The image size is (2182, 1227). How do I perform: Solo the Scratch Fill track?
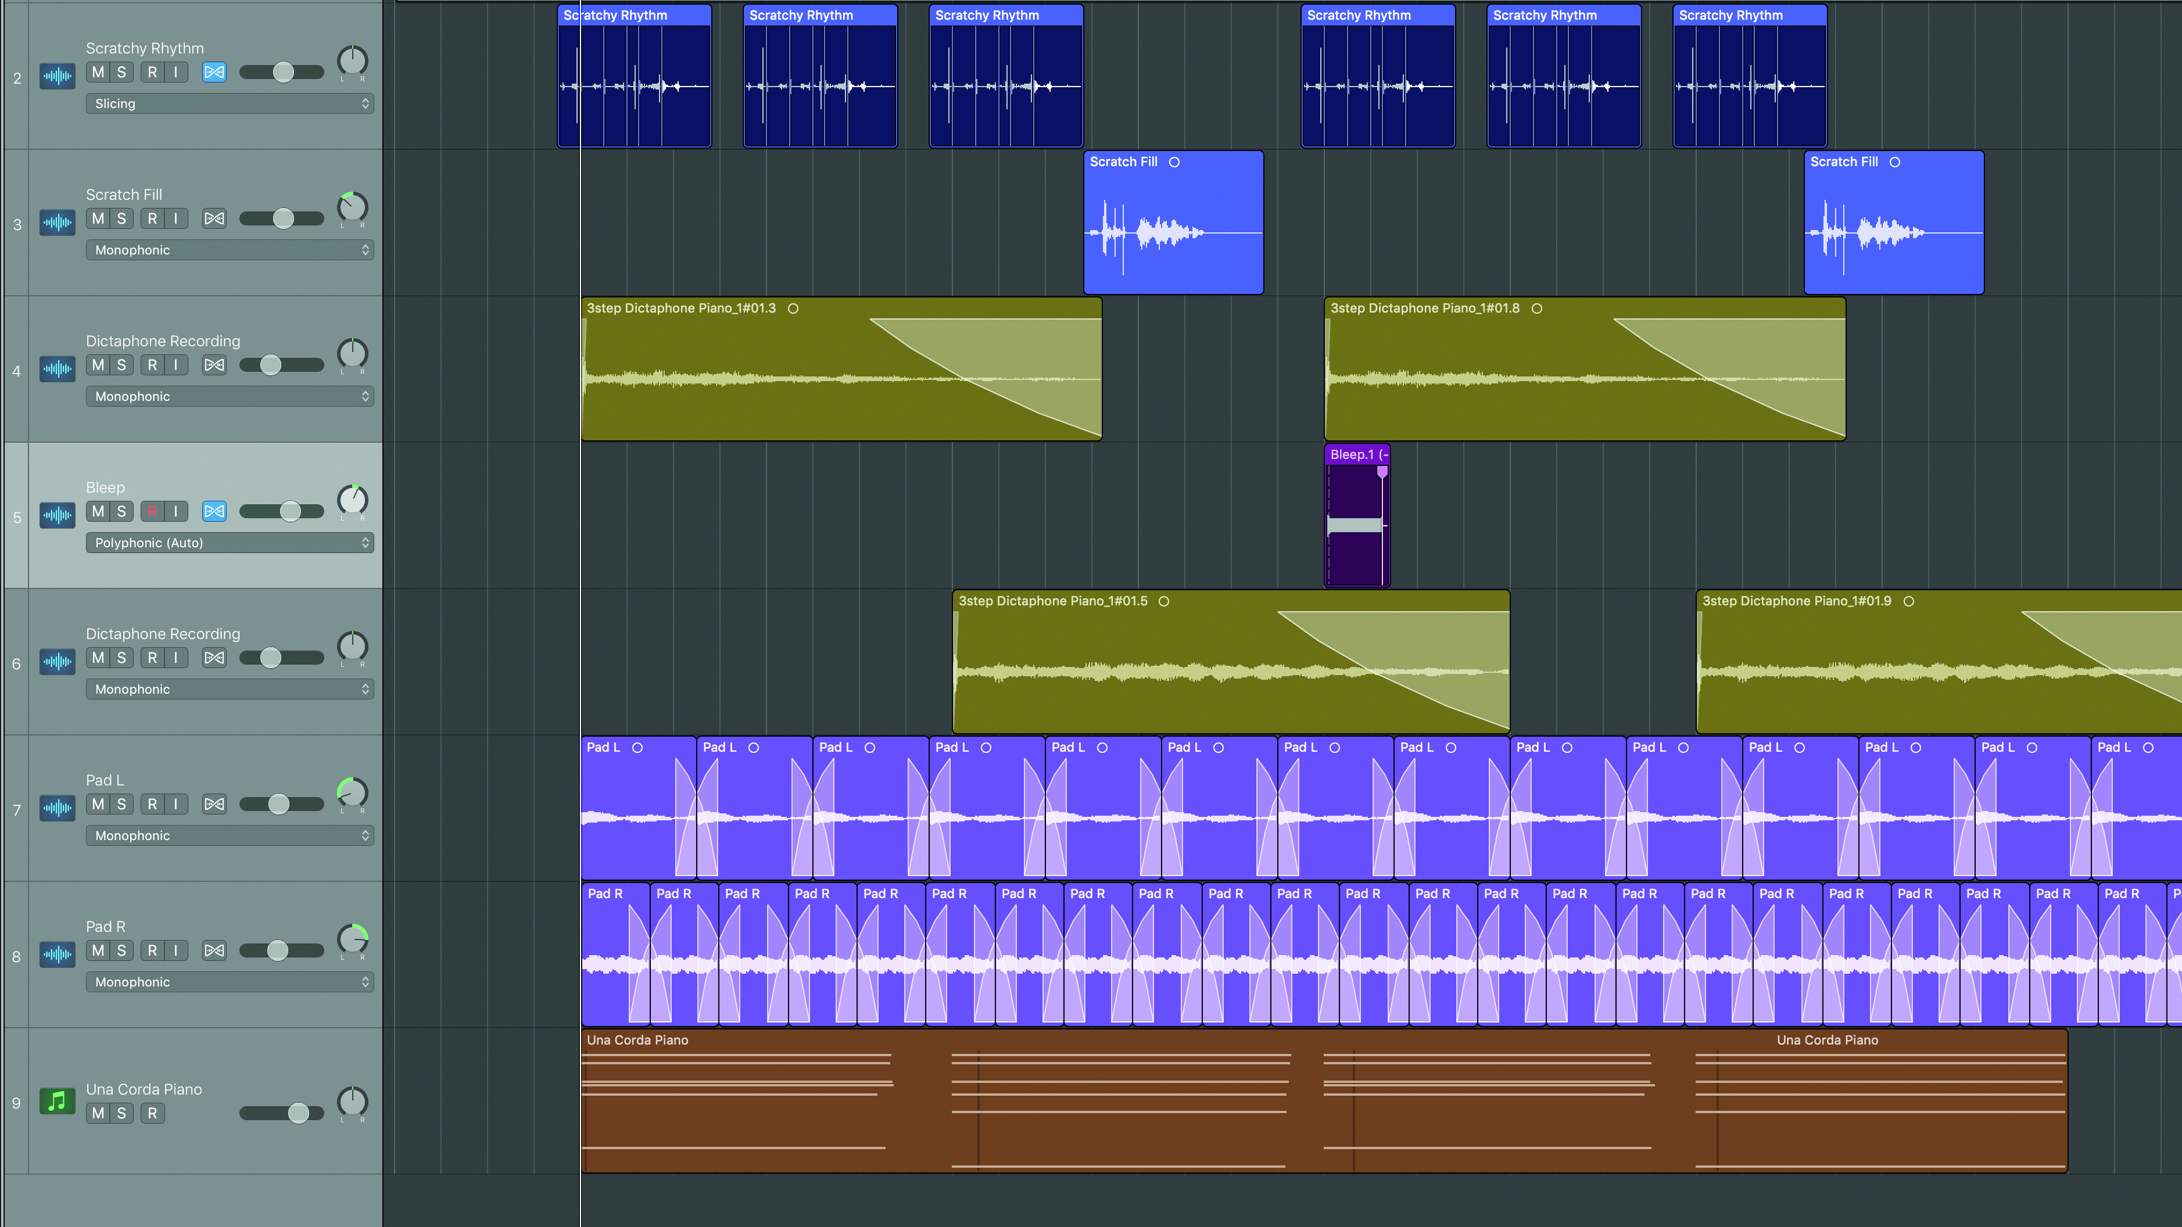coord(122,218)
